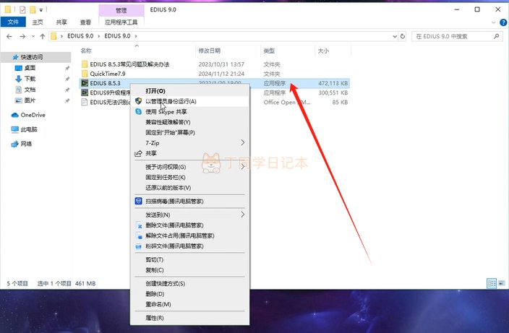Screen dimensions: 509x333
Task: Choose 粉碎文件(腾讯电脑管家)
Action: (x=190, y=246)
